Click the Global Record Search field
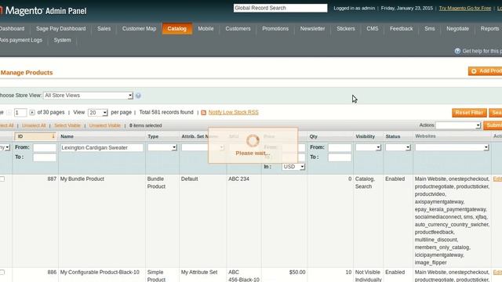This screenshot has height=282, width=502. 281,8
